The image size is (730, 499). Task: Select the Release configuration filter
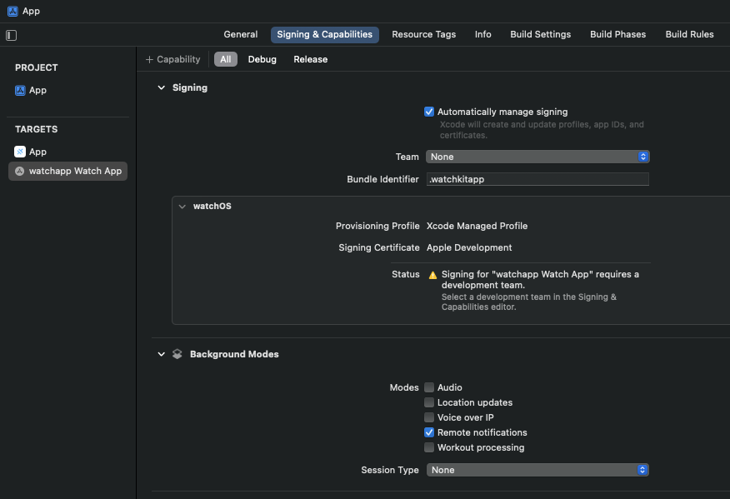pyautogui.click(x=311, y=59)
